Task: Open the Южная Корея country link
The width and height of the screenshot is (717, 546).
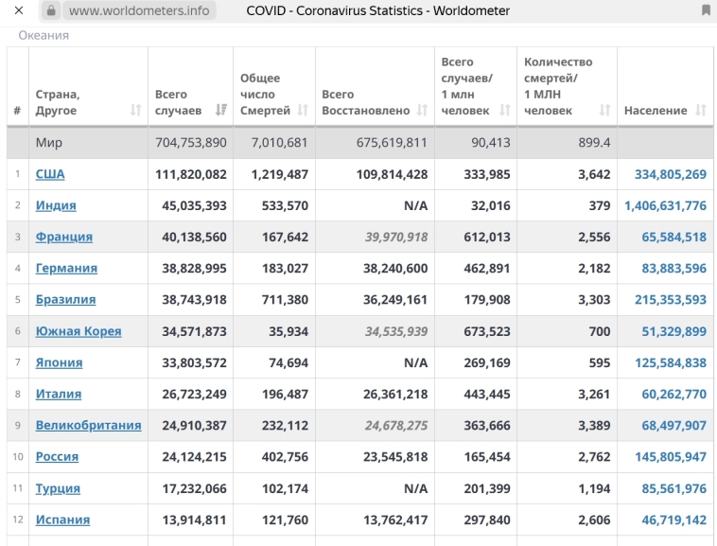Action: tap(79, 331)
